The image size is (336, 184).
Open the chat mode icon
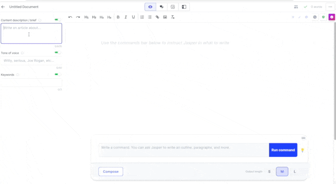coord(162,7)
